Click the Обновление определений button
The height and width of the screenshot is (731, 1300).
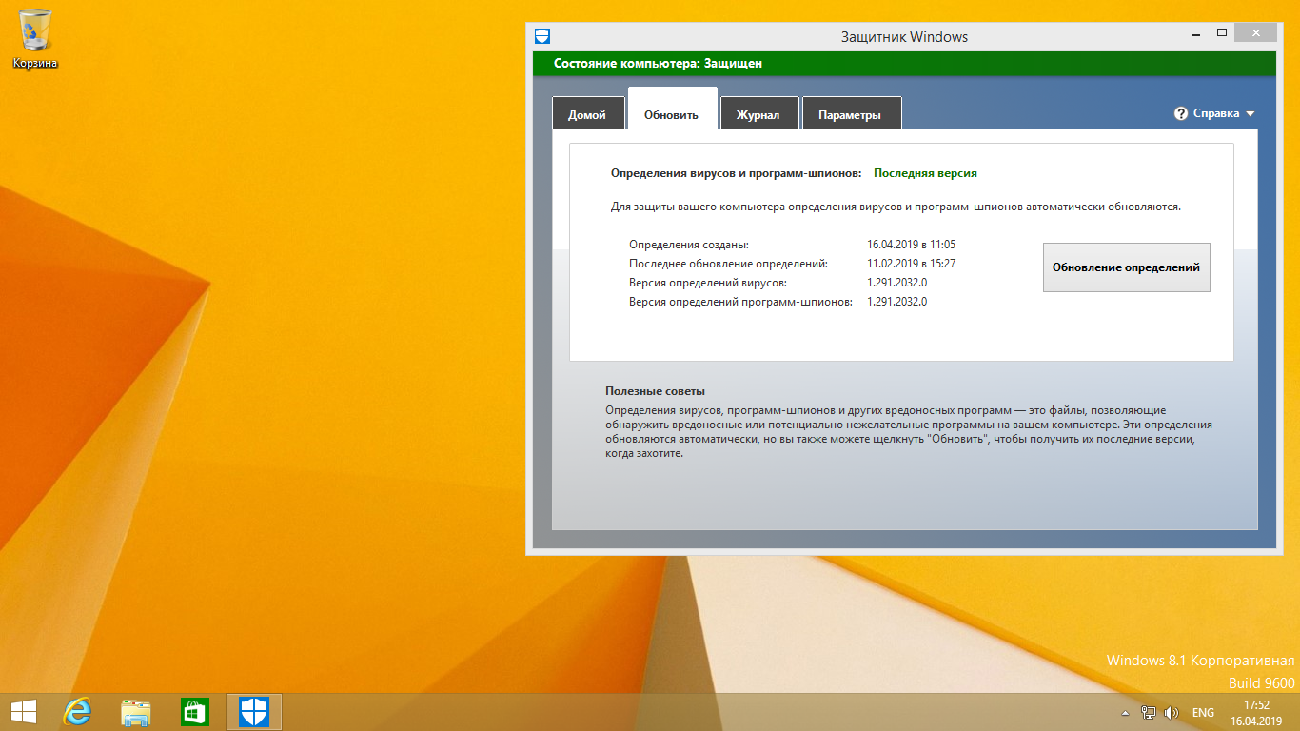coord(1126,267)
